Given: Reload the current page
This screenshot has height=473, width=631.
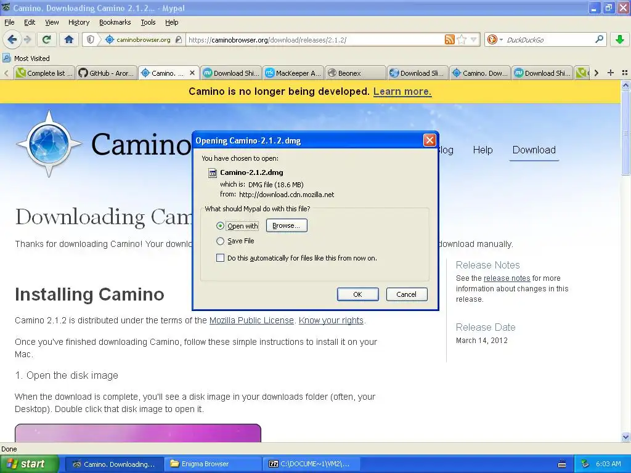Looking at the screenshot, I should click(x=47, y=39).
